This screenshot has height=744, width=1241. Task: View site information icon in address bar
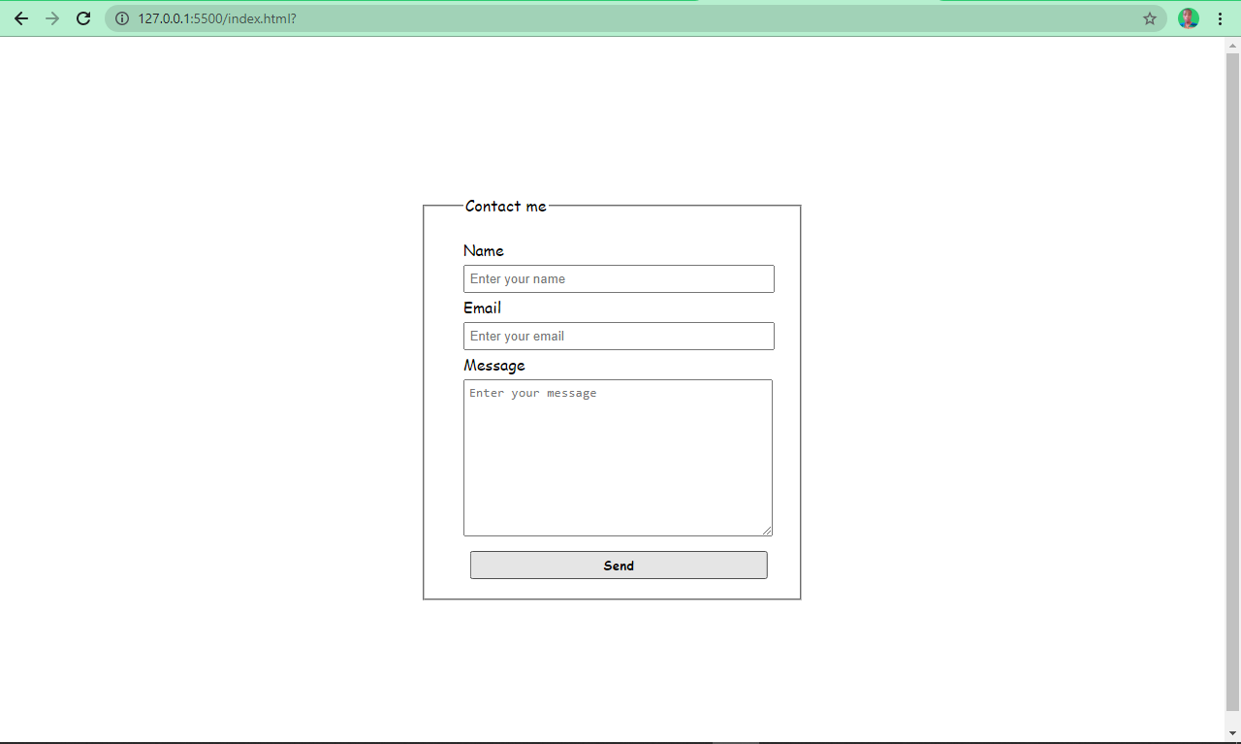122,18
